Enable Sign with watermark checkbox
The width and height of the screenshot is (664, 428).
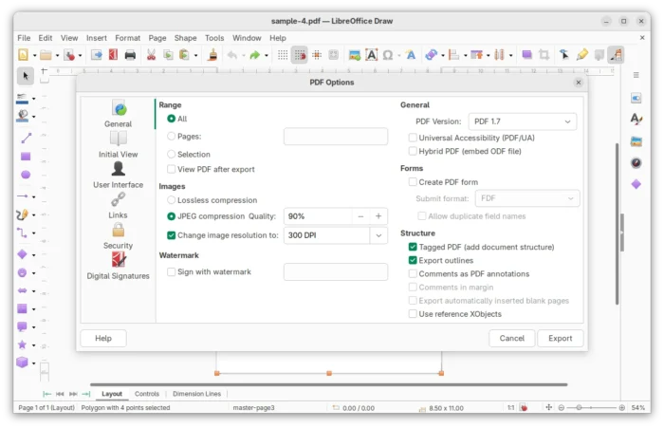coord(171,271)
